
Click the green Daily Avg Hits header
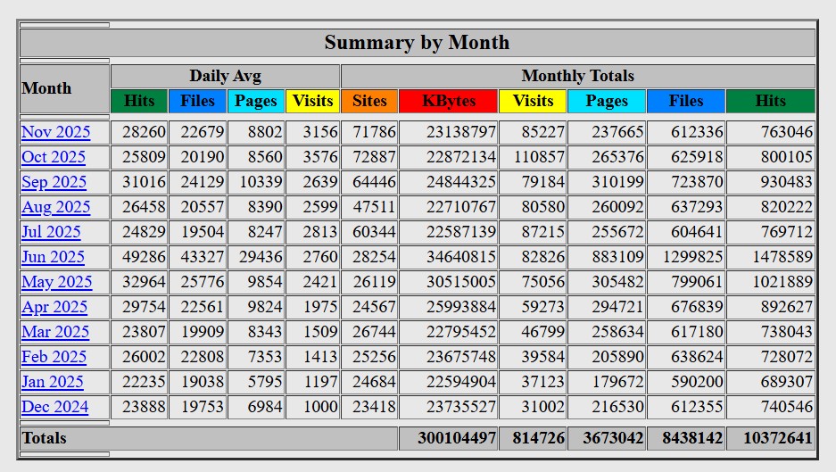pyautogui.click(x=139, y=101)
